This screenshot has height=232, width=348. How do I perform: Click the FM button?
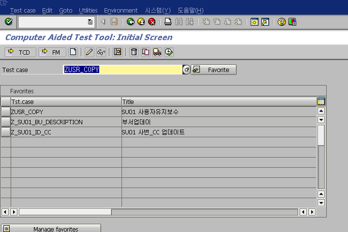pos(52,52)
